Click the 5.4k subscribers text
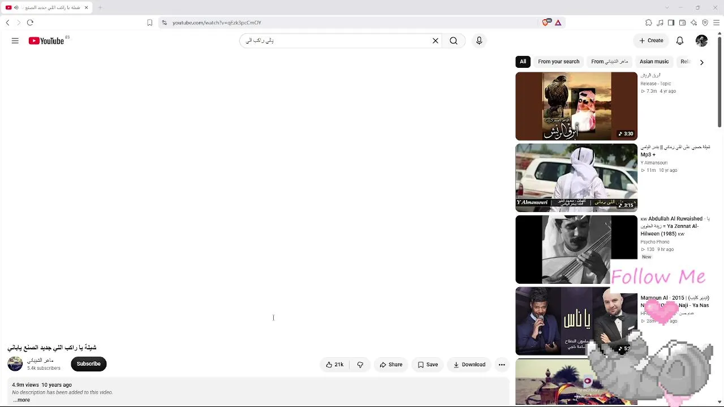Image resolution: width=724 pixels, height=407 pixels. 44,368
